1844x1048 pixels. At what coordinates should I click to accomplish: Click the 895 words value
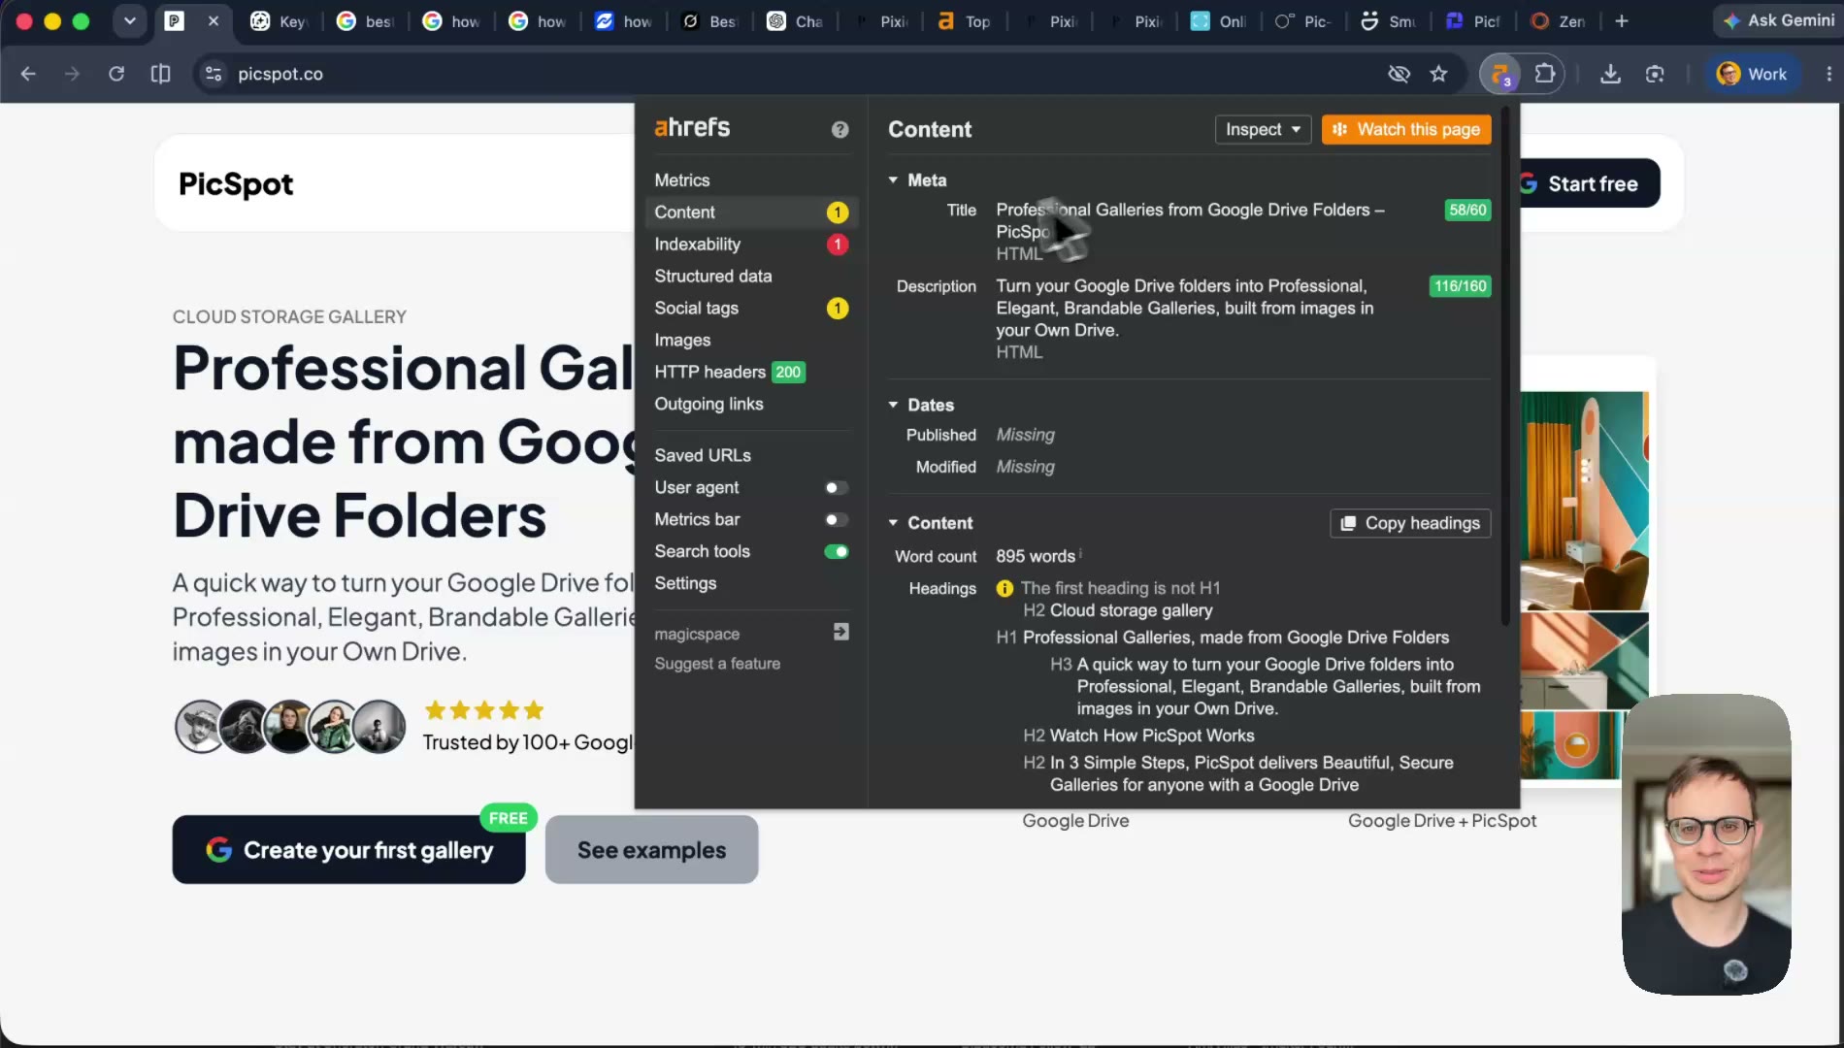point(1036,557)
